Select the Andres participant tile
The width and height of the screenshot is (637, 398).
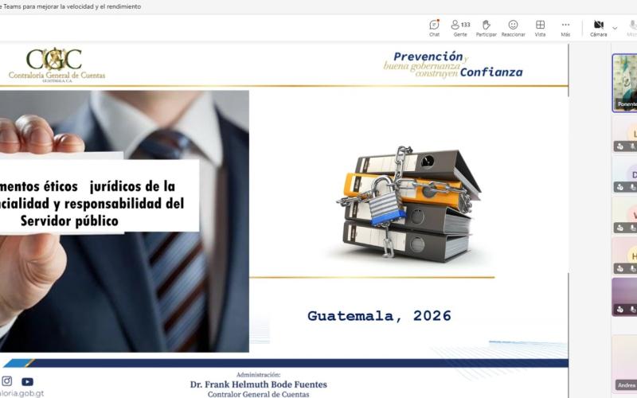pos(625,364)
